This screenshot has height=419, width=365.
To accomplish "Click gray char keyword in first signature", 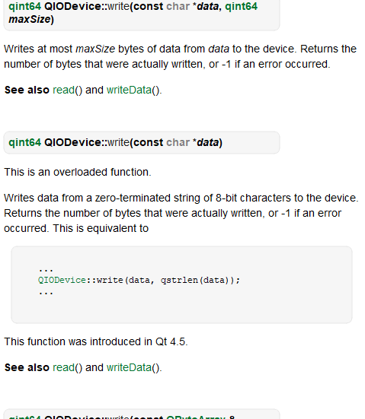I will pos(178,6).
